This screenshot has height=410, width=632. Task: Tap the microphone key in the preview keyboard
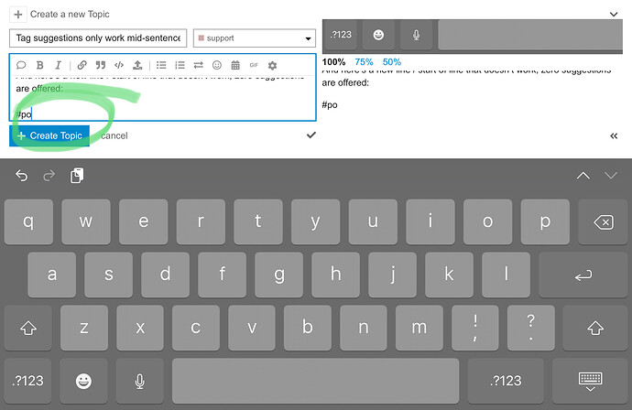tap(417, 35)
